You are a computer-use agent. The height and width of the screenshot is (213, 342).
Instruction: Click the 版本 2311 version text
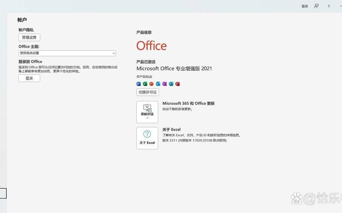(x=195, y=141)
